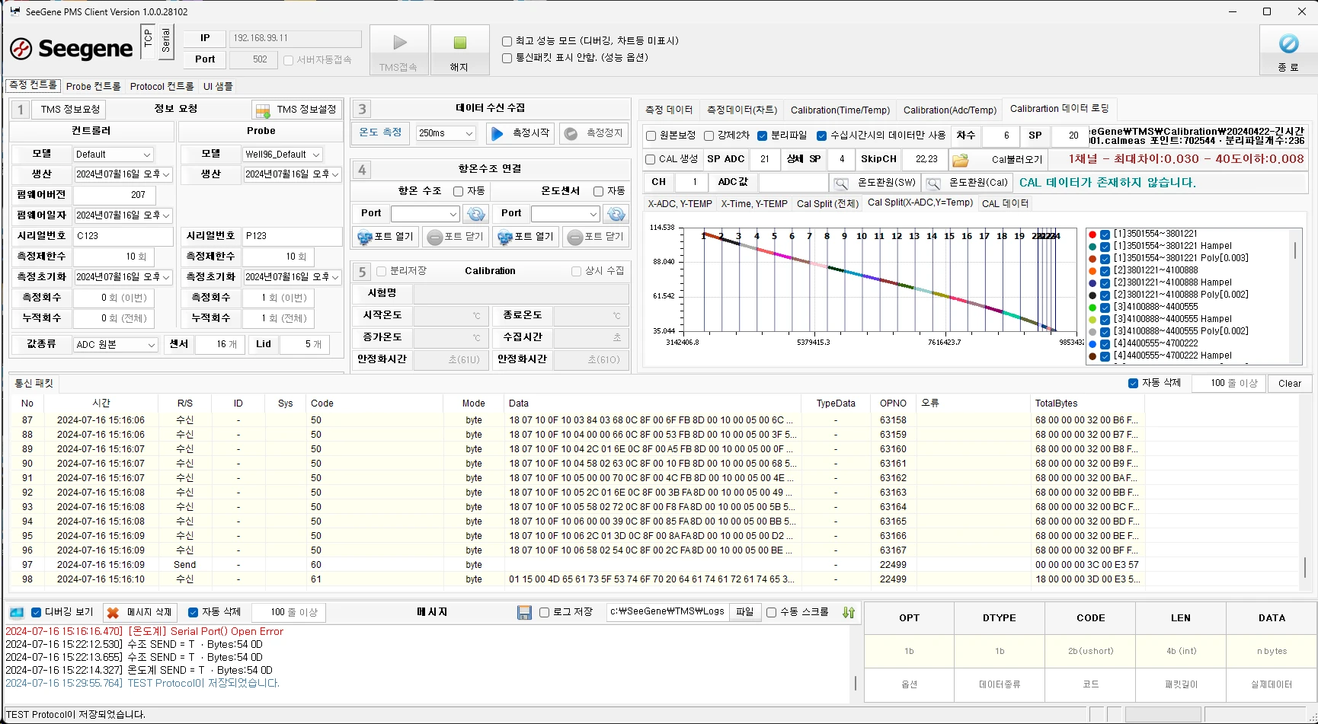Toggle 통신패킷 표시 안함 checkbox

507,58
